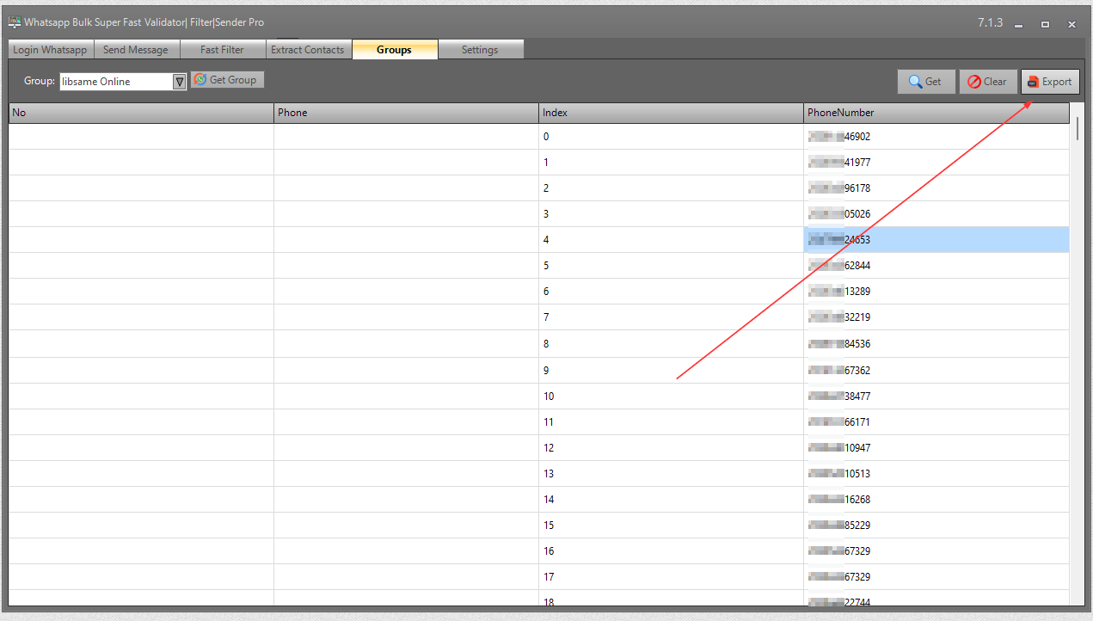Export the group phone numbers

point(1050,82)
